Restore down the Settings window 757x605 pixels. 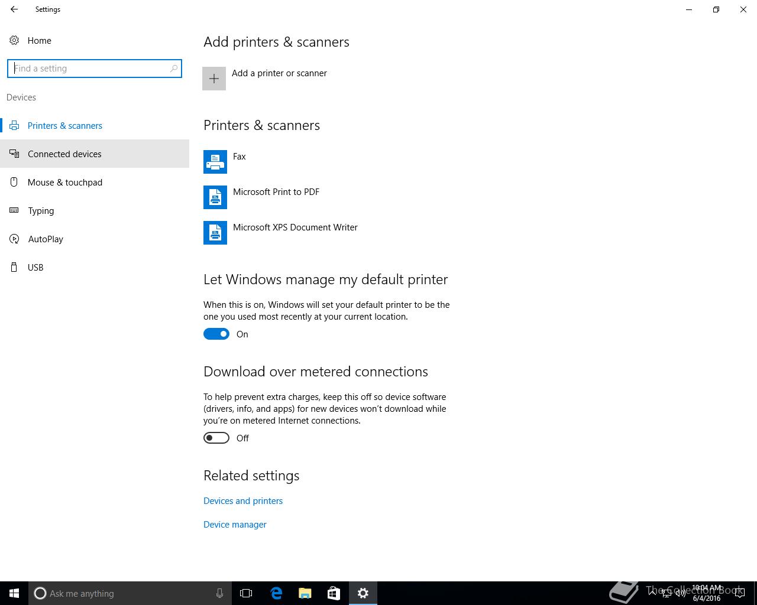716,9
